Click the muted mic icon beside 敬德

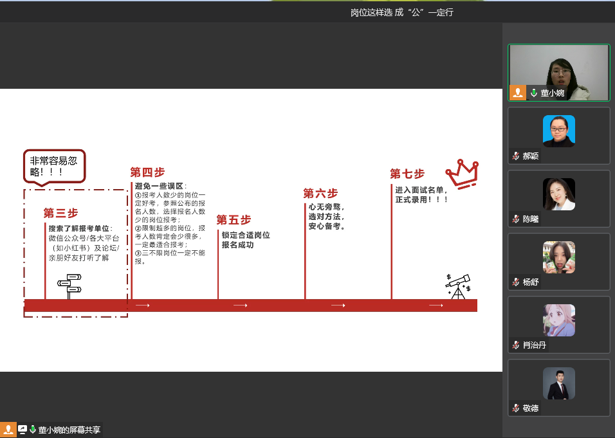click(515, 408)
